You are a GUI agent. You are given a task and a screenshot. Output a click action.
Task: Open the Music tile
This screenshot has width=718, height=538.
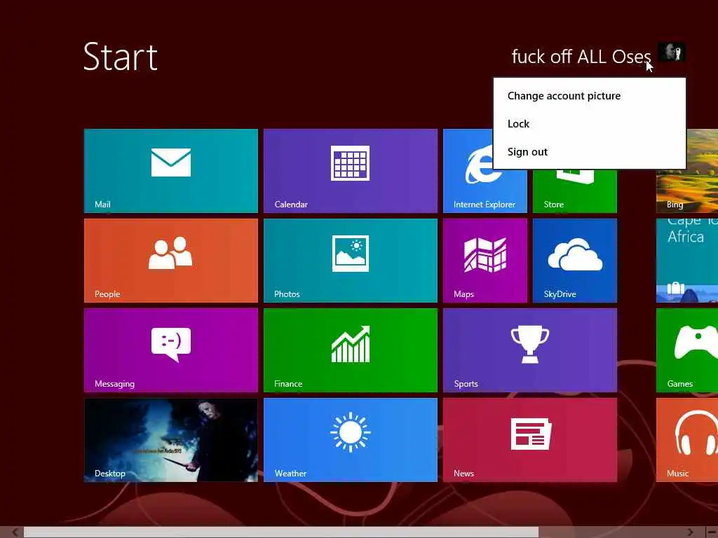pos(687,440)
